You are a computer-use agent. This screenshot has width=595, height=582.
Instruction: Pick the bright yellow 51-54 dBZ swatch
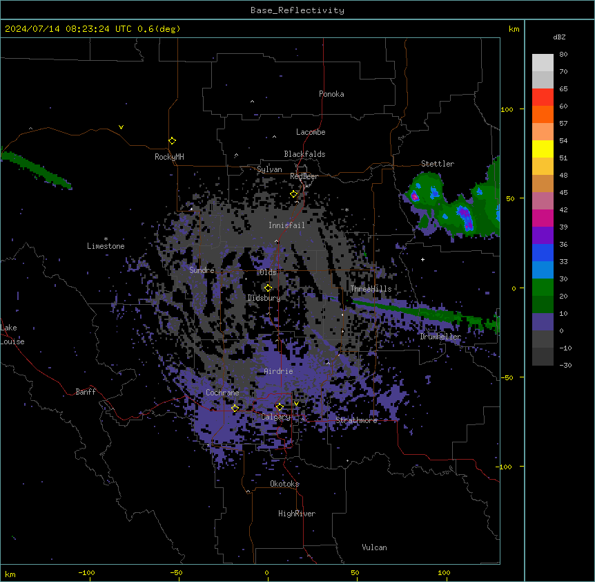coord(543,149)
